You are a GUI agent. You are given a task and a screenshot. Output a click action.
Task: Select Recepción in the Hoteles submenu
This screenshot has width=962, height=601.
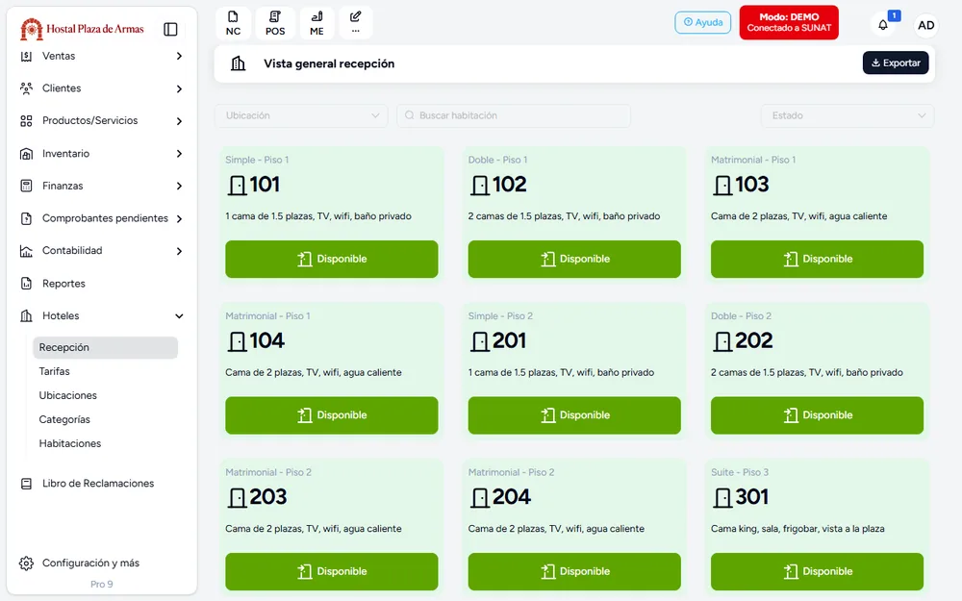(105, 347)
